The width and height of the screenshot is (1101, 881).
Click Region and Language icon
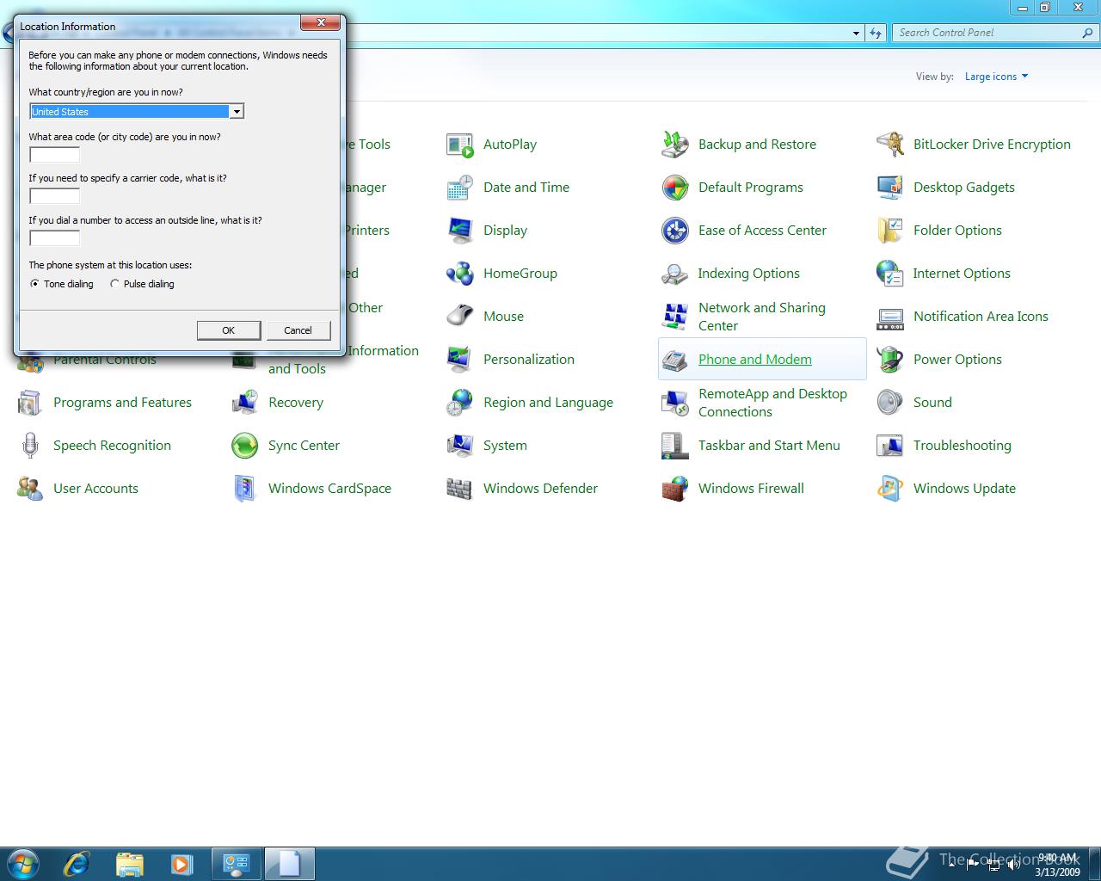(459, 403)
